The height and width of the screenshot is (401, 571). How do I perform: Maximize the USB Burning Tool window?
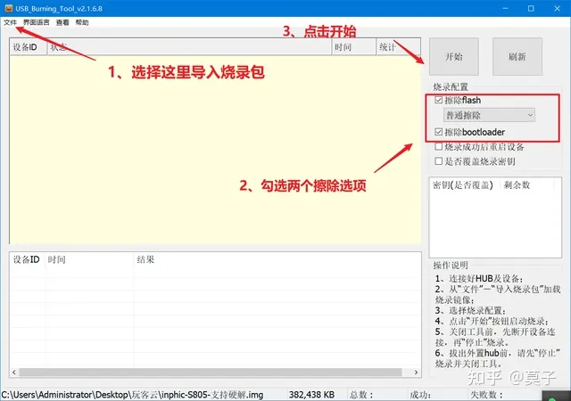pos(532,7)
